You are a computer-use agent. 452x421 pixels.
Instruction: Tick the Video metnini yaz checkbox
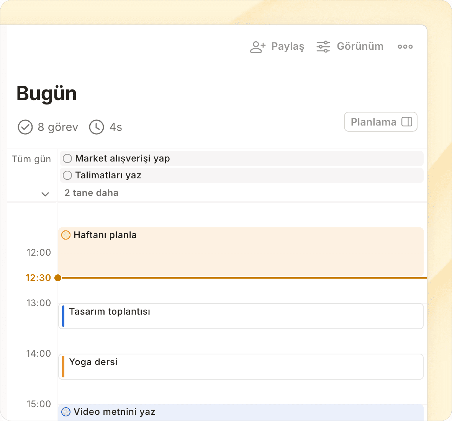66,412
